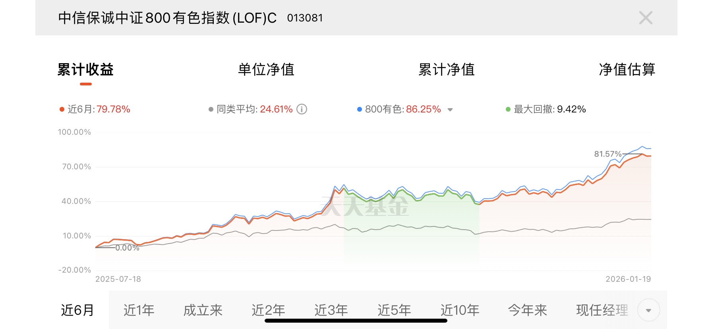Screen dimensions: 712x329
Task: Open the more time ranges dropdown button
Action: [648, 310]
